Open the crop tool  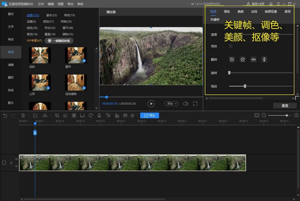(x=57, y=115)
